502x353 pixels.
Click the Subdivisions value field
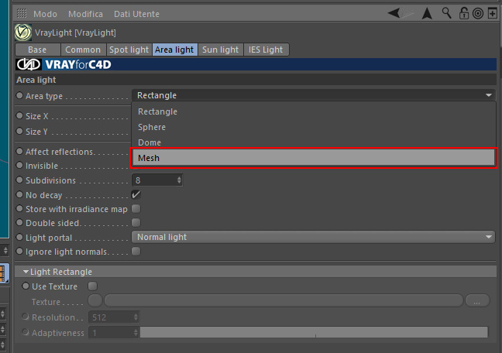[156, 180]
